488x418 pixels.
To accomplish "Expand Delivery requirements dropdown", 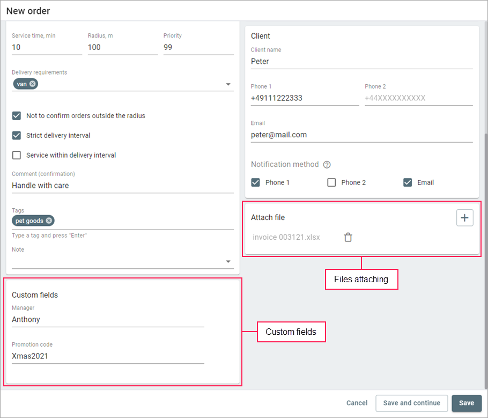I will (228, 84).
